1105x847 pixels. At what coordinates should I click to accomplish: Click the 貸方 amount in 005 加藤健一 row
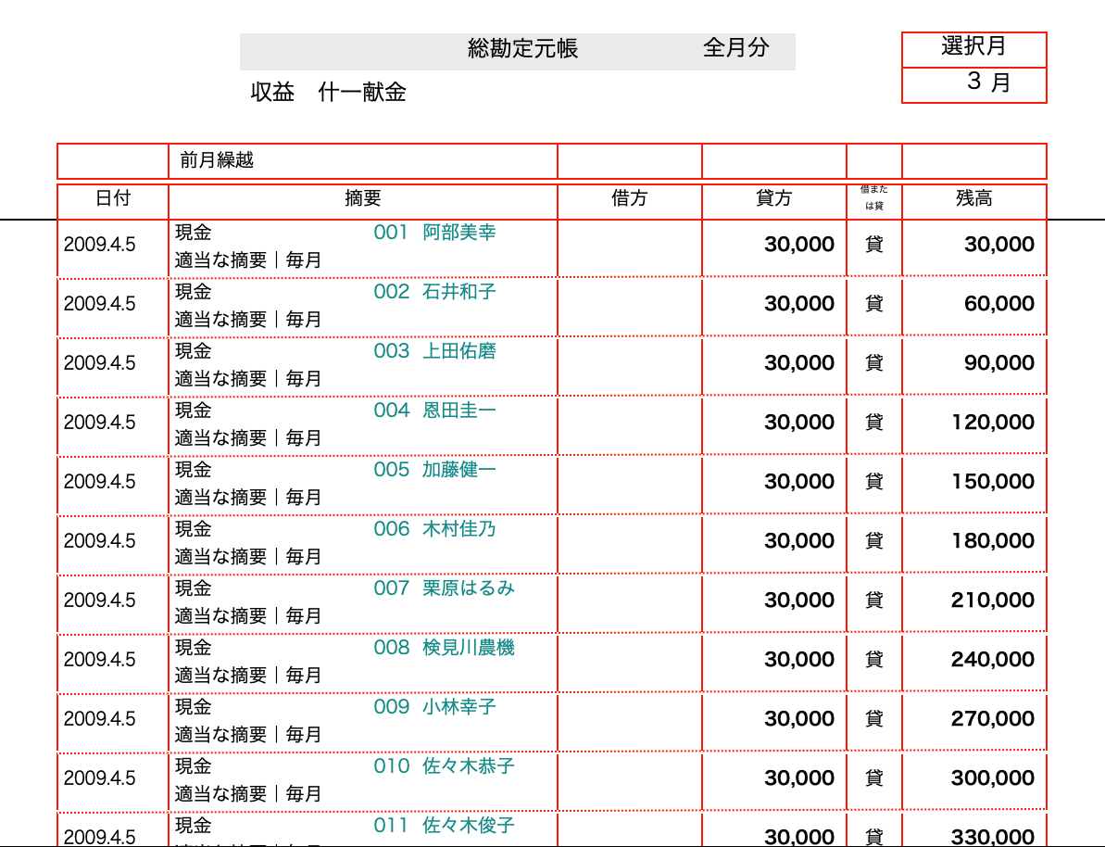tap(798, 482)
